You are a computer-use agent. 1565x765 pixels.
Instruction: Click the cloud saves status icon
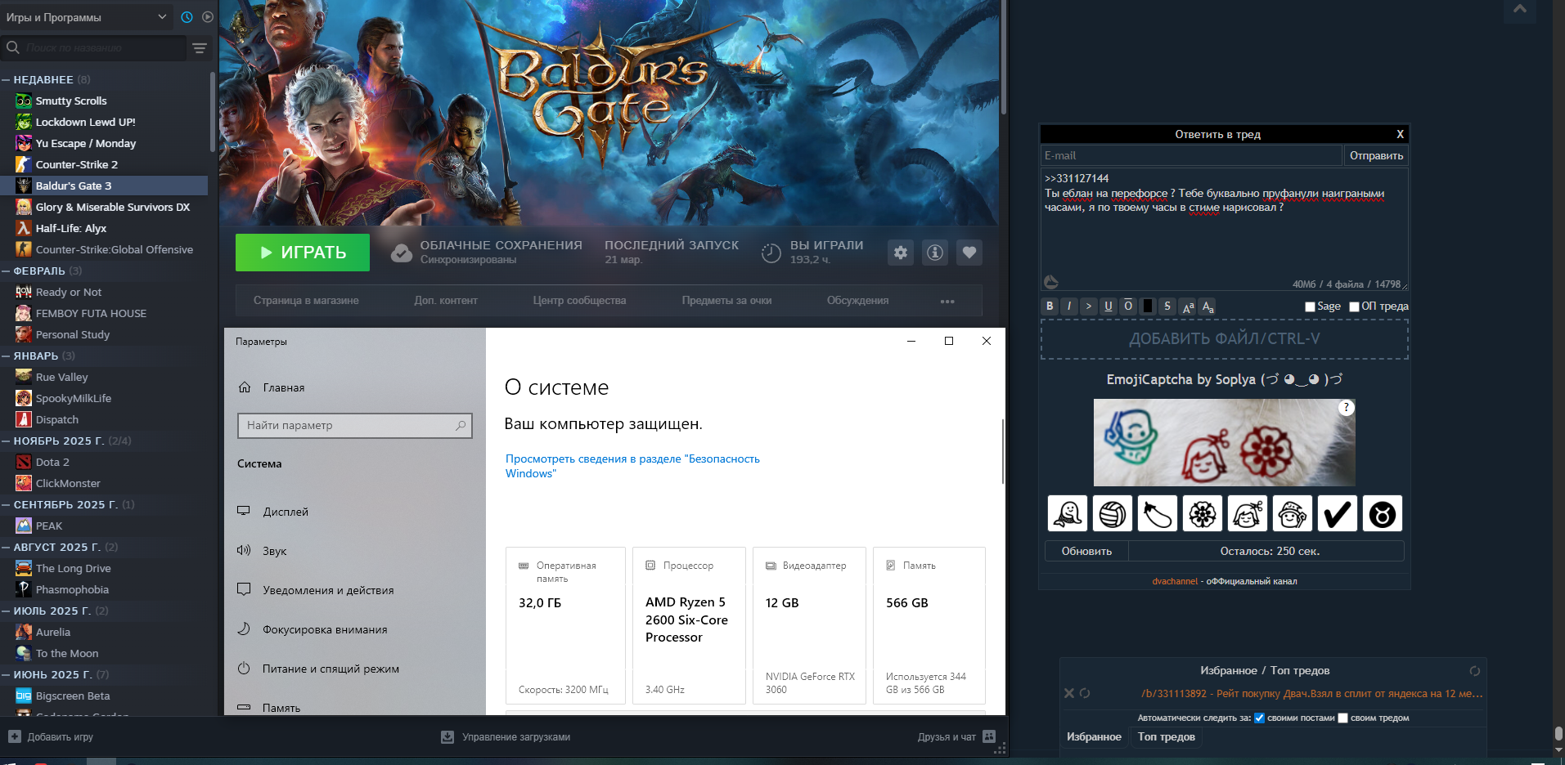pyautogui.click(x=402, y=253)
